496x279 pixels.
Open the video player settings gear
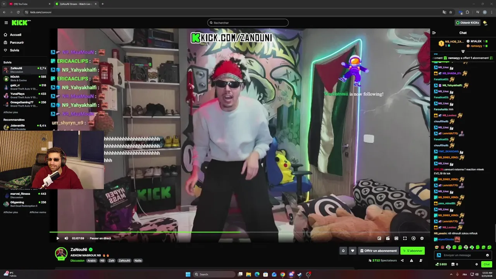tap(422, 238)
